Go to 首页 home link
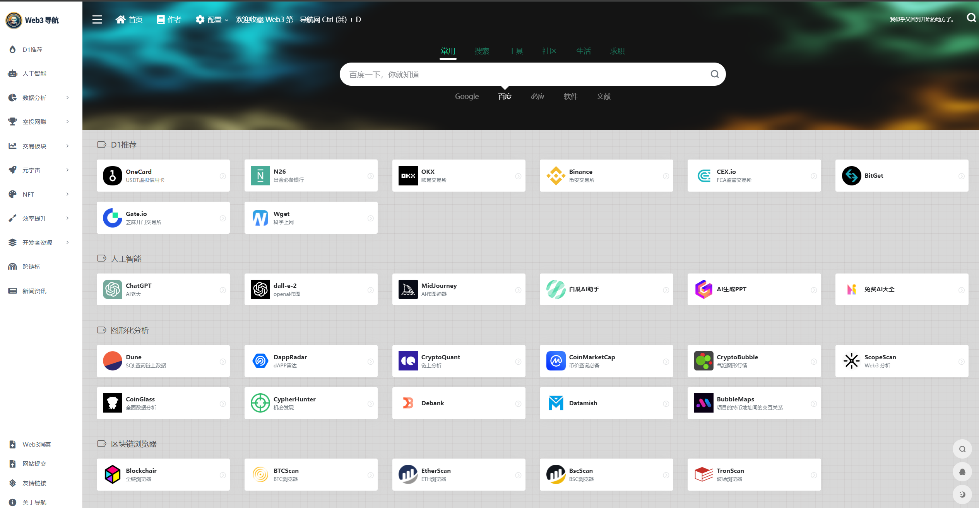The image size is (979, 508). [129, 20]
